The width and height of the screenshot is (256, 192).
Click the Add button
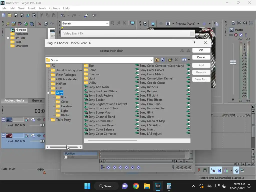tap(201, 65)
